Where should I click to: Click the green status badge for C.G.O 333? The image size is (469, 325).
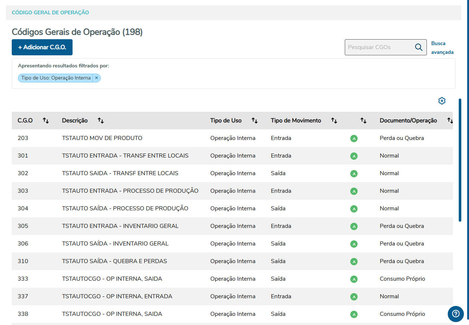(x=354, y=279)
